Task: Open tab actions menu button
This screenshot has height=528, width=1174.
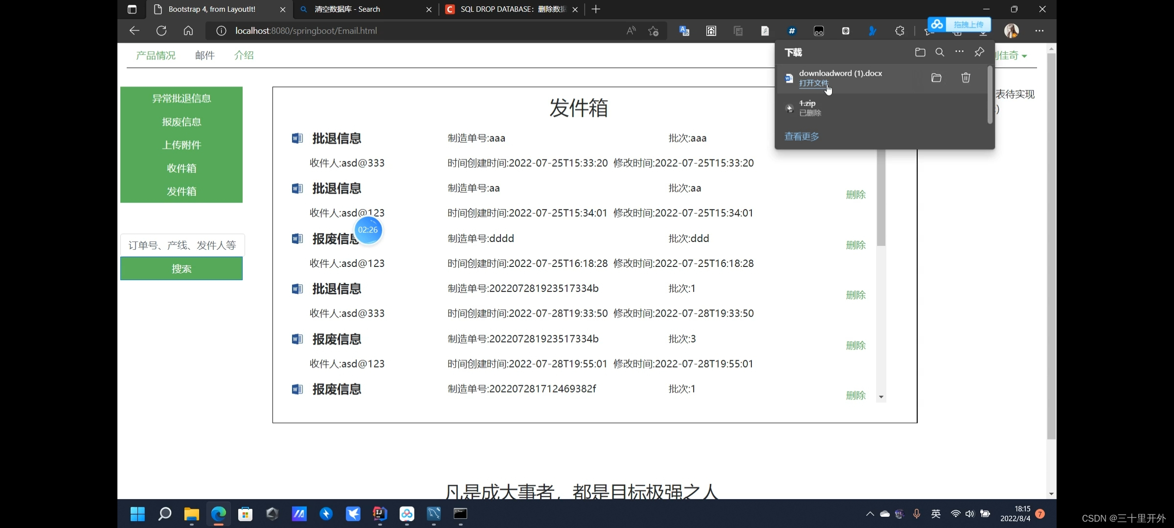Action: tap(132, 9)
